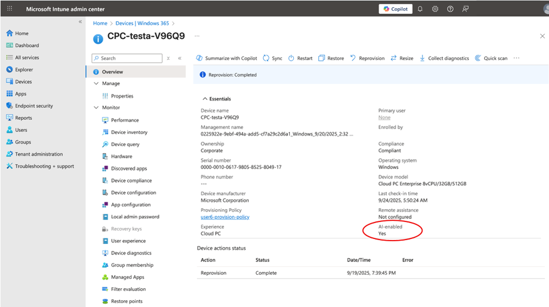Click the Primary user None link
The height and width of the screenshot is (307, 549).
pos(384,118)
